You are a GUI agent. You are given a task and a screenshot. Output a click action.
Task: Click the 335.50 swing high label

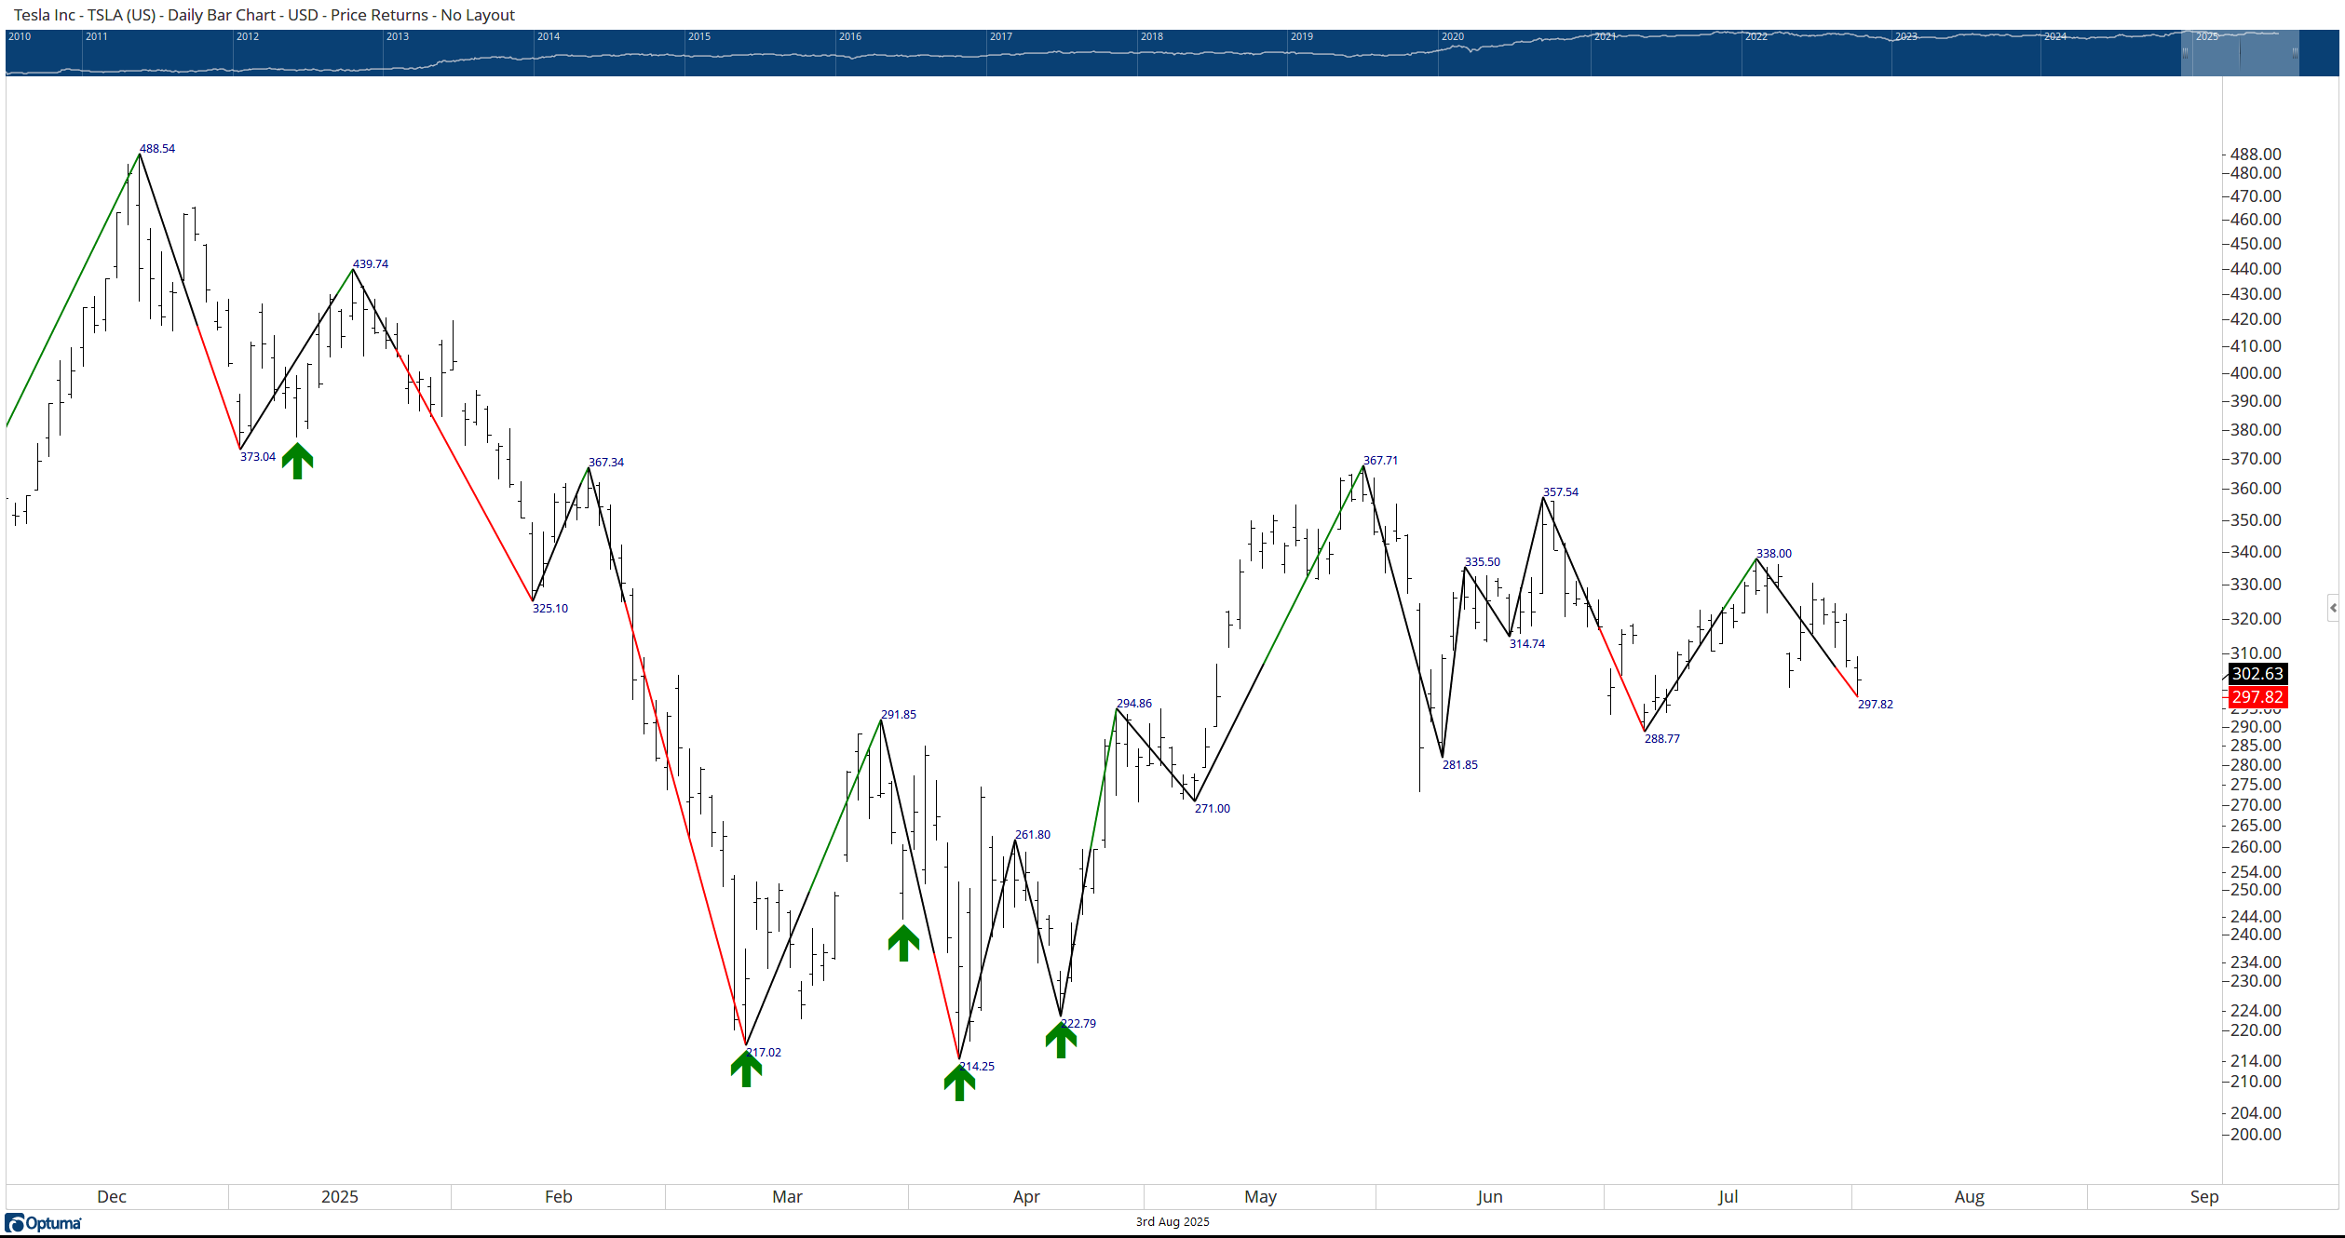(x=1483, y=561)
